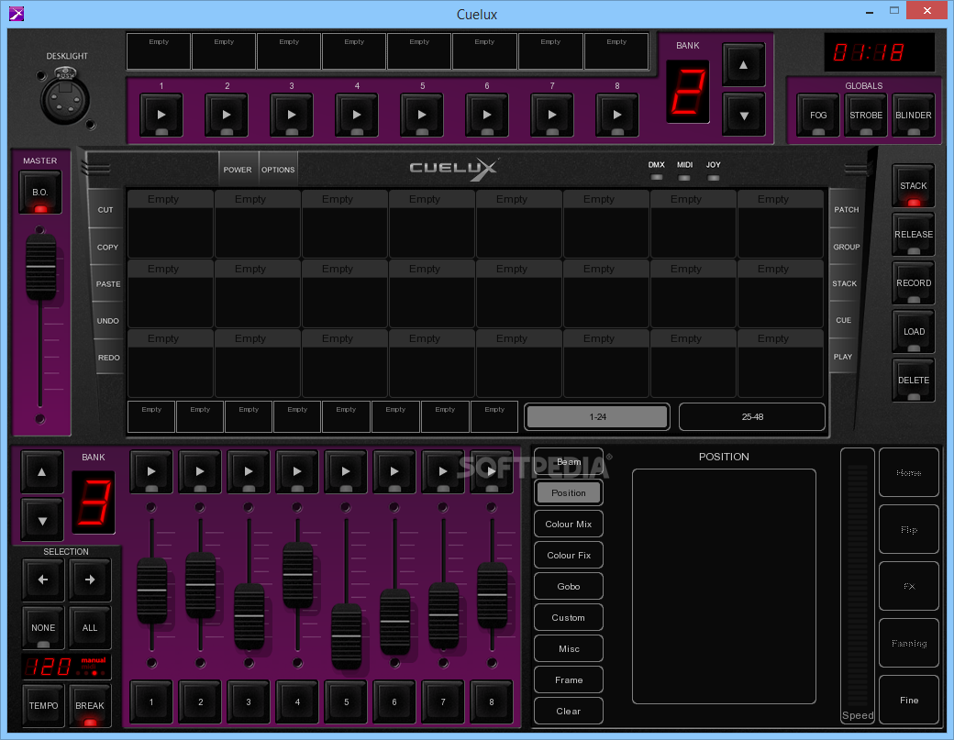
Task: Click the TEMPO tap button
Action: pyautogui.click(x=43, y=706)
